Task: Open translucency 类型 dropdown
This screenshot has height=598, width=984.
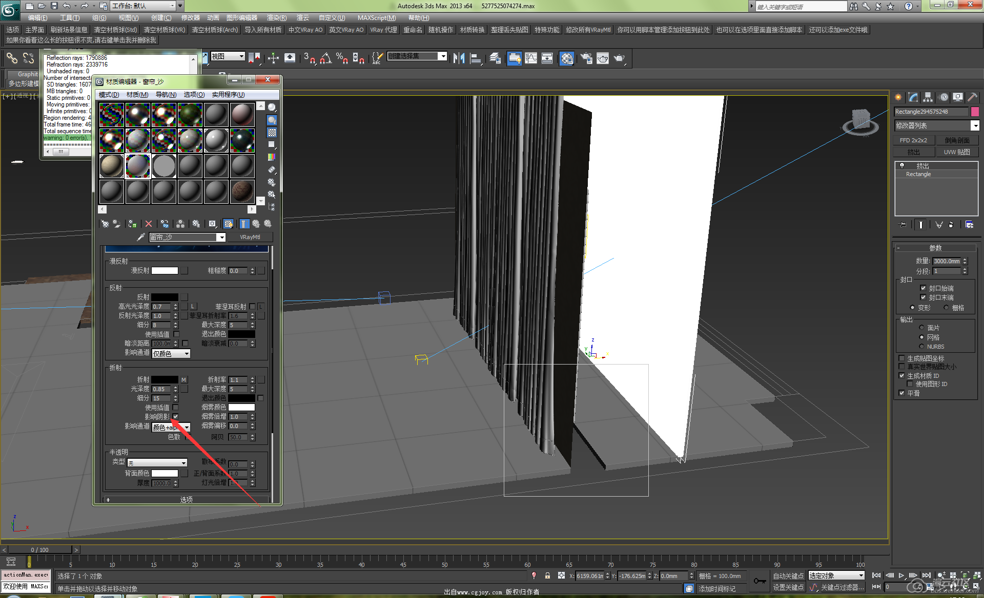Action: (157, 463)
